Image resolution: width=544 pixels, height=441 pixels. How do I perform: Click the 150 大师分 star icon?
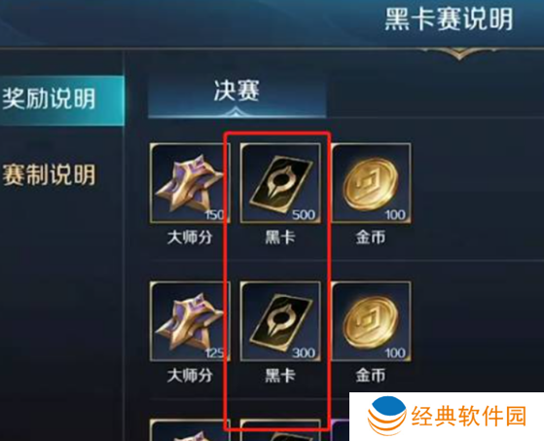190,183
